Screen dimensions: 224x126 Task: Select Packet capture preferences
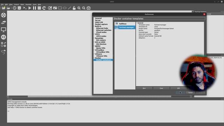tap(101, 24)
